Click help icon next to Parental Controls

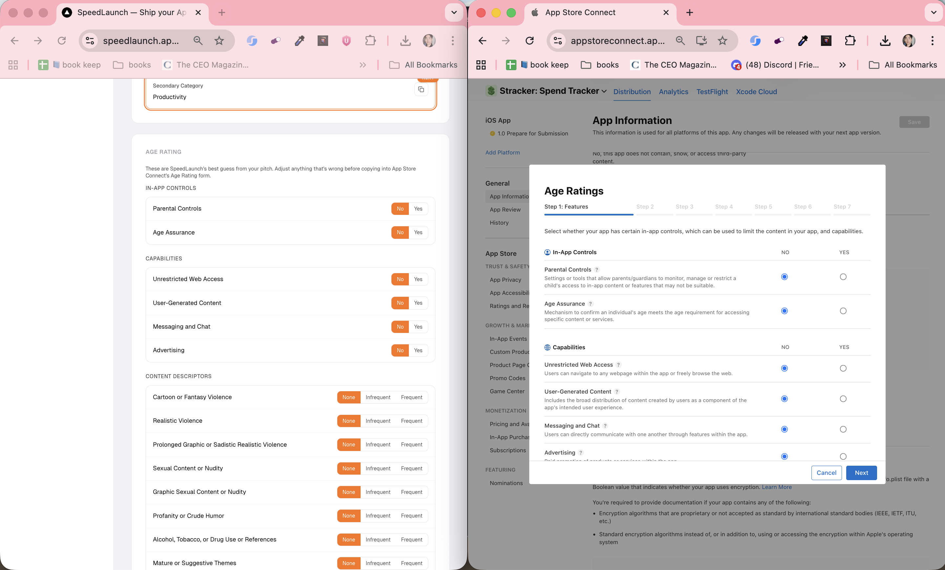click(x=597, y=270)
